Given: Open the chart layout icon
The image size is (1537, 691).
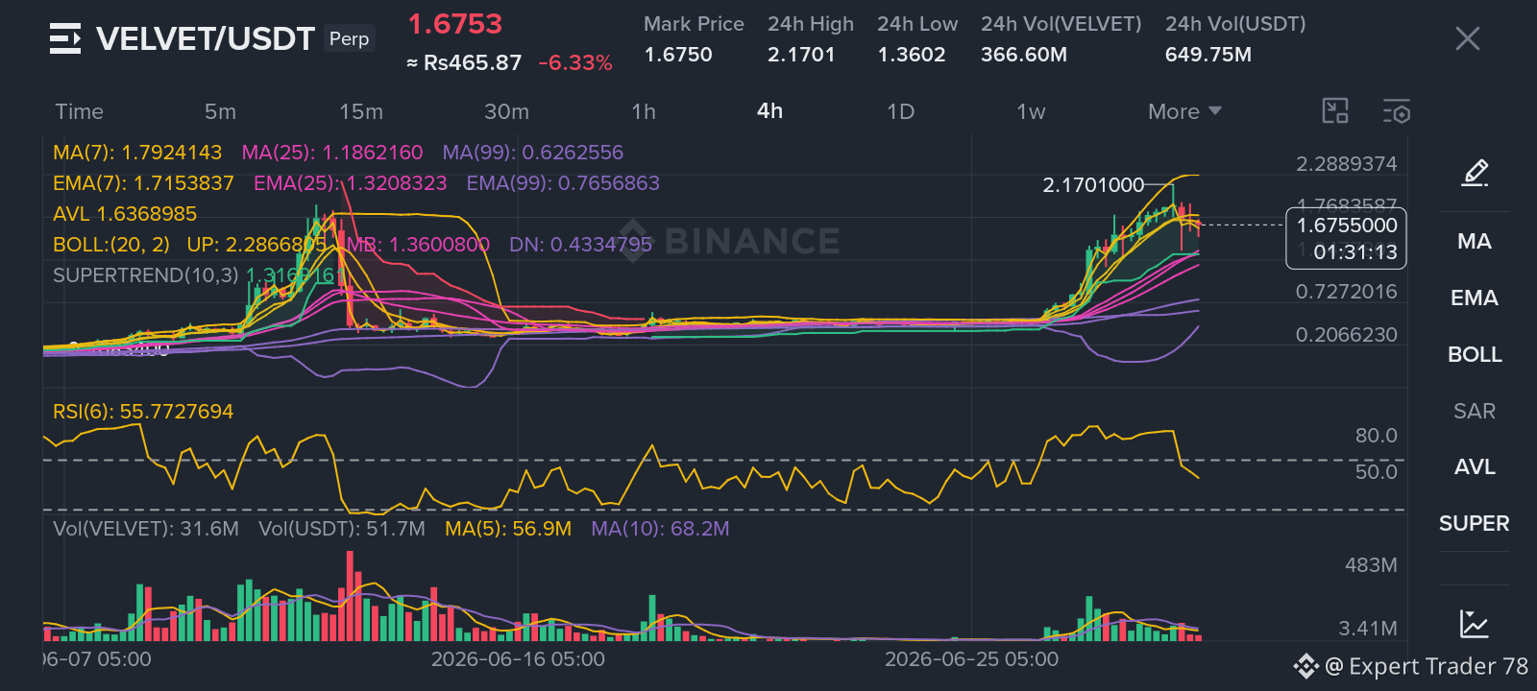Looking at the screenshot, I should coord(1335,111).
